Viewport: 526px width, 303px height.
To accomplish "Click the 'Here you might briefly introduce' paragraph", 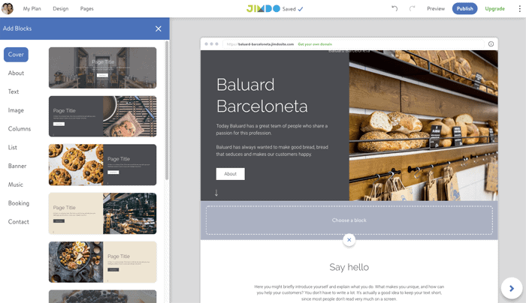I will pyautogui.click(x=349, y=292).
